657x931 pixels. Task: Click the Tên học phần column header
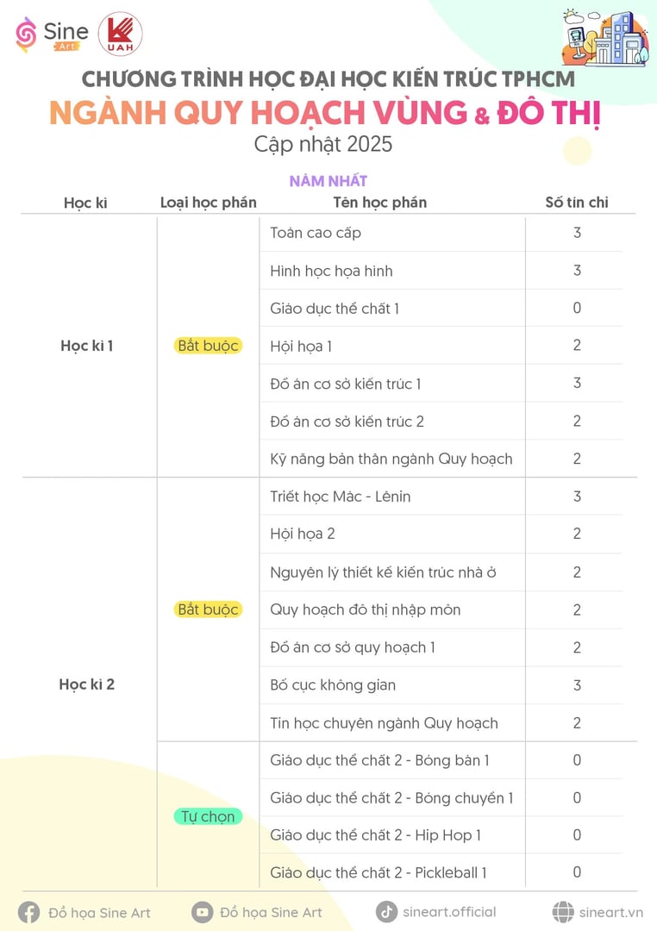pyautogui.click(x=379, y=203)
